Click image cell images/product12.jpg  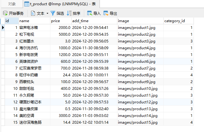click(x=140, y=102)
